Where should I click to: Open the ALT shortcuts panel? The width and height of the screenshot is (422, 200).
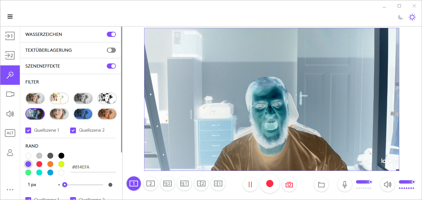click(10, 133)
